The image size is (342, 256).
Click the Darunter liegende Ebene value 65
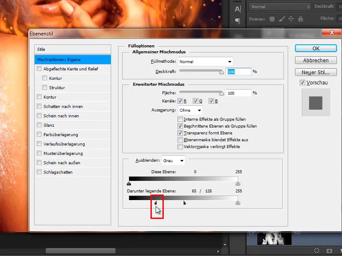(194, 191)
